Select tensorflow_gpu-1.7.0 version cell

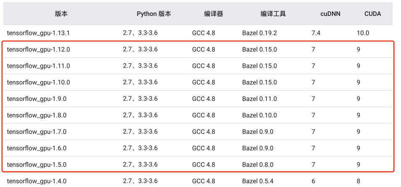37,132
